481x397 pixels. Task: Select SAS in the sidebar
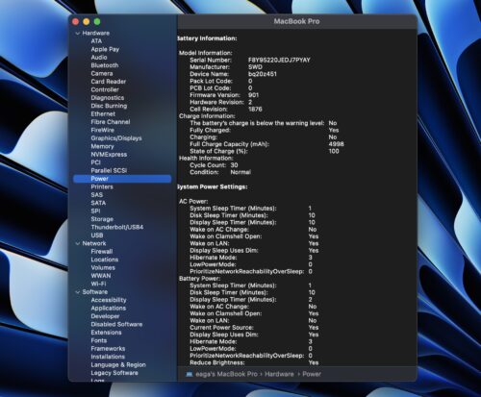pyautogui.click(x=96, y=194)
